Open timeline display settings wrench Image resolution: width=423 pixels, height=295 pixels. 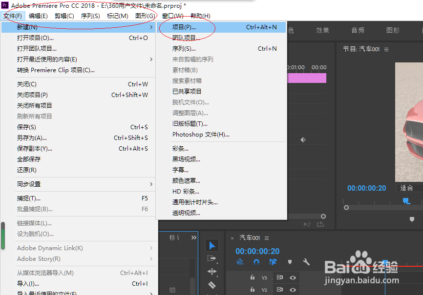pos(306,262)
